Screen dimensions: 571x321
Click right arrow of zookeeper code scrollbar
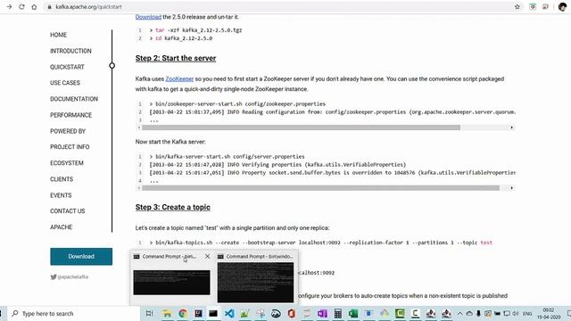click(511, 128)
